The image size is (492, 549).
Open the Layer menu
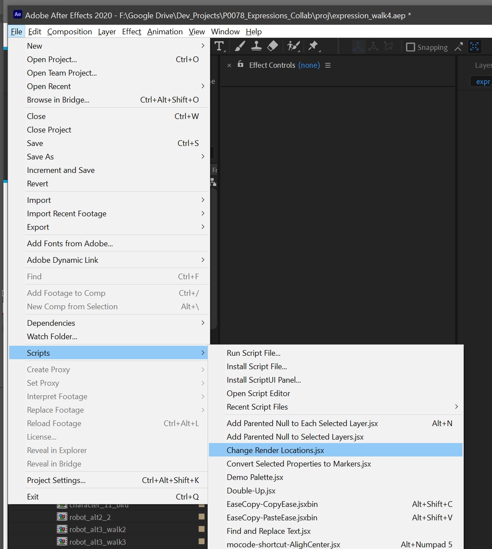[x=107, y=32]
